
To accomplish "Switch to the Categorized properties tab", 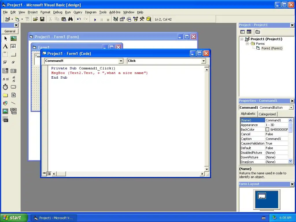I will point(267,114).
